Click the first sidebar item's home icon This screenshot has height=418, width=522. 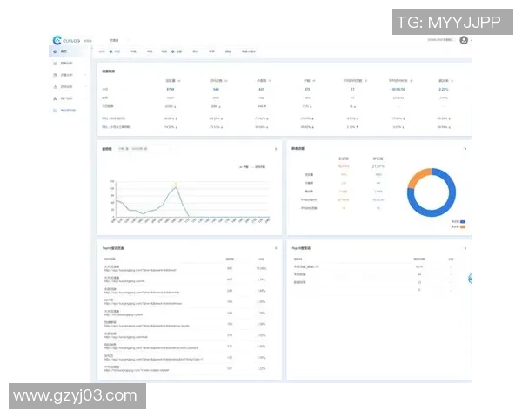tap(55, 52)
